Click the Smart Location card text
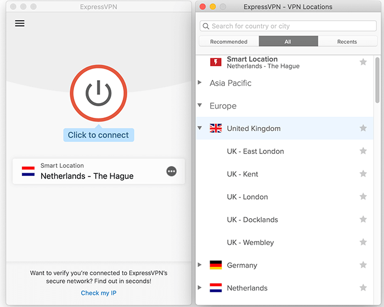The width and height of the screenshot is (384, 307). click(87, 172)
